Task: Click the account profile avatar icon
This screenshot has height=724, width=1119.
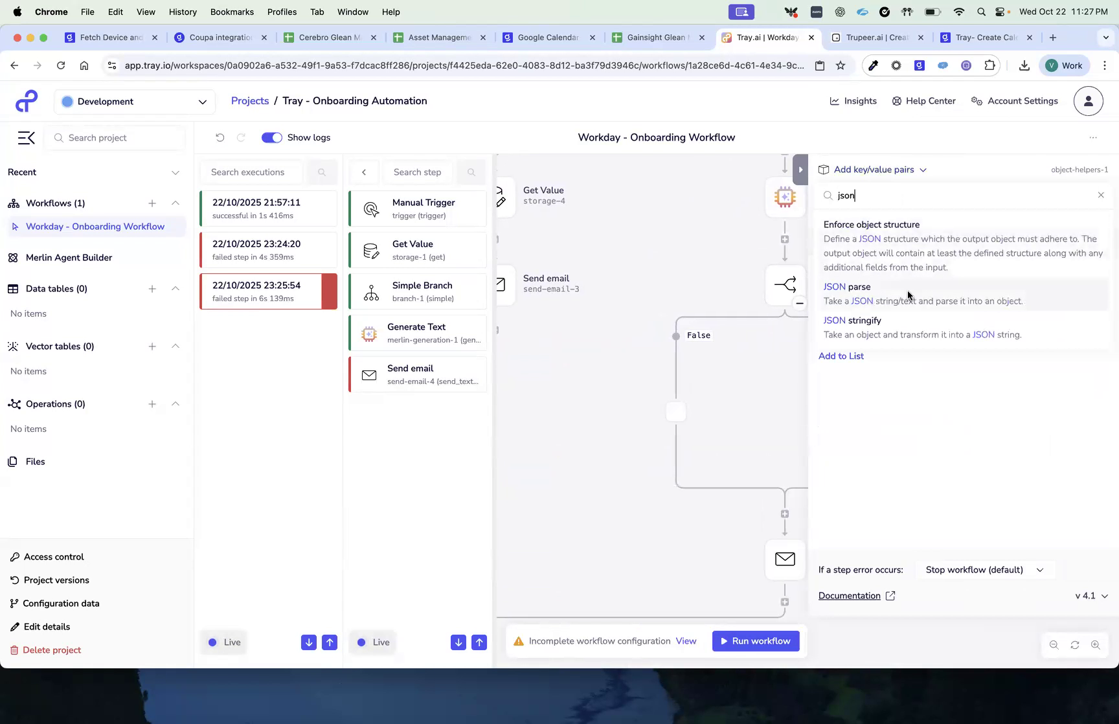Action: pyautogui.click(x=1088, y=101)
